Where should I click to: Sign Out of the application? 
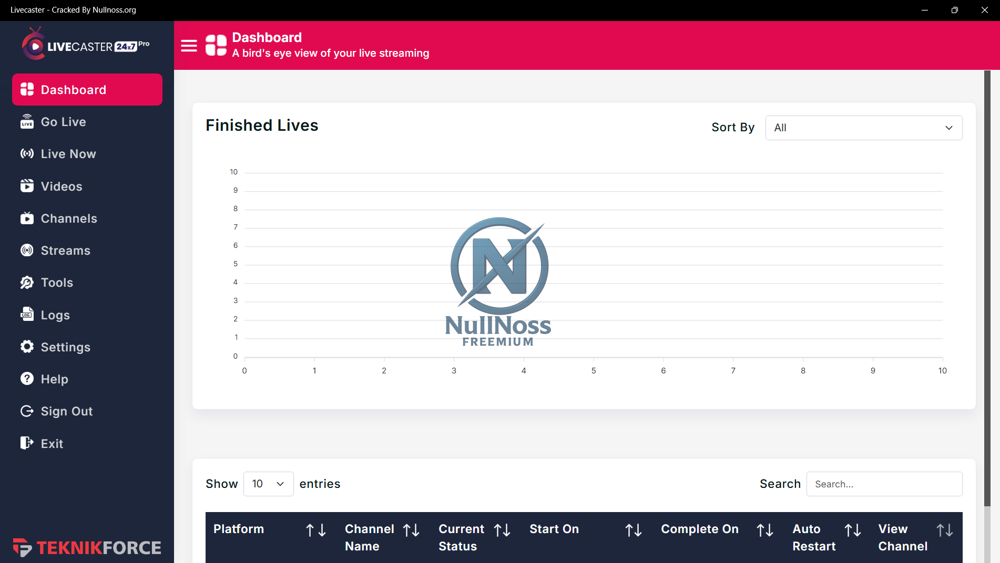click(x=66, y=411)
